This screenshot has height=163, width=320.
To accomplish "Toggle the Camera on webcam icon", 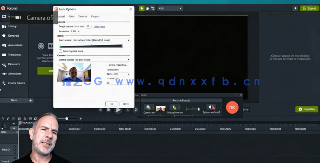I will [x=148, y=108].
